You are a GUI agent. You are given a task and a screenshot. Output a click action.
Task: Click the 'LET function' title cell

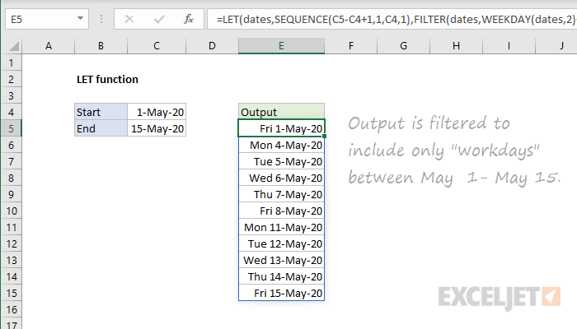107,79
